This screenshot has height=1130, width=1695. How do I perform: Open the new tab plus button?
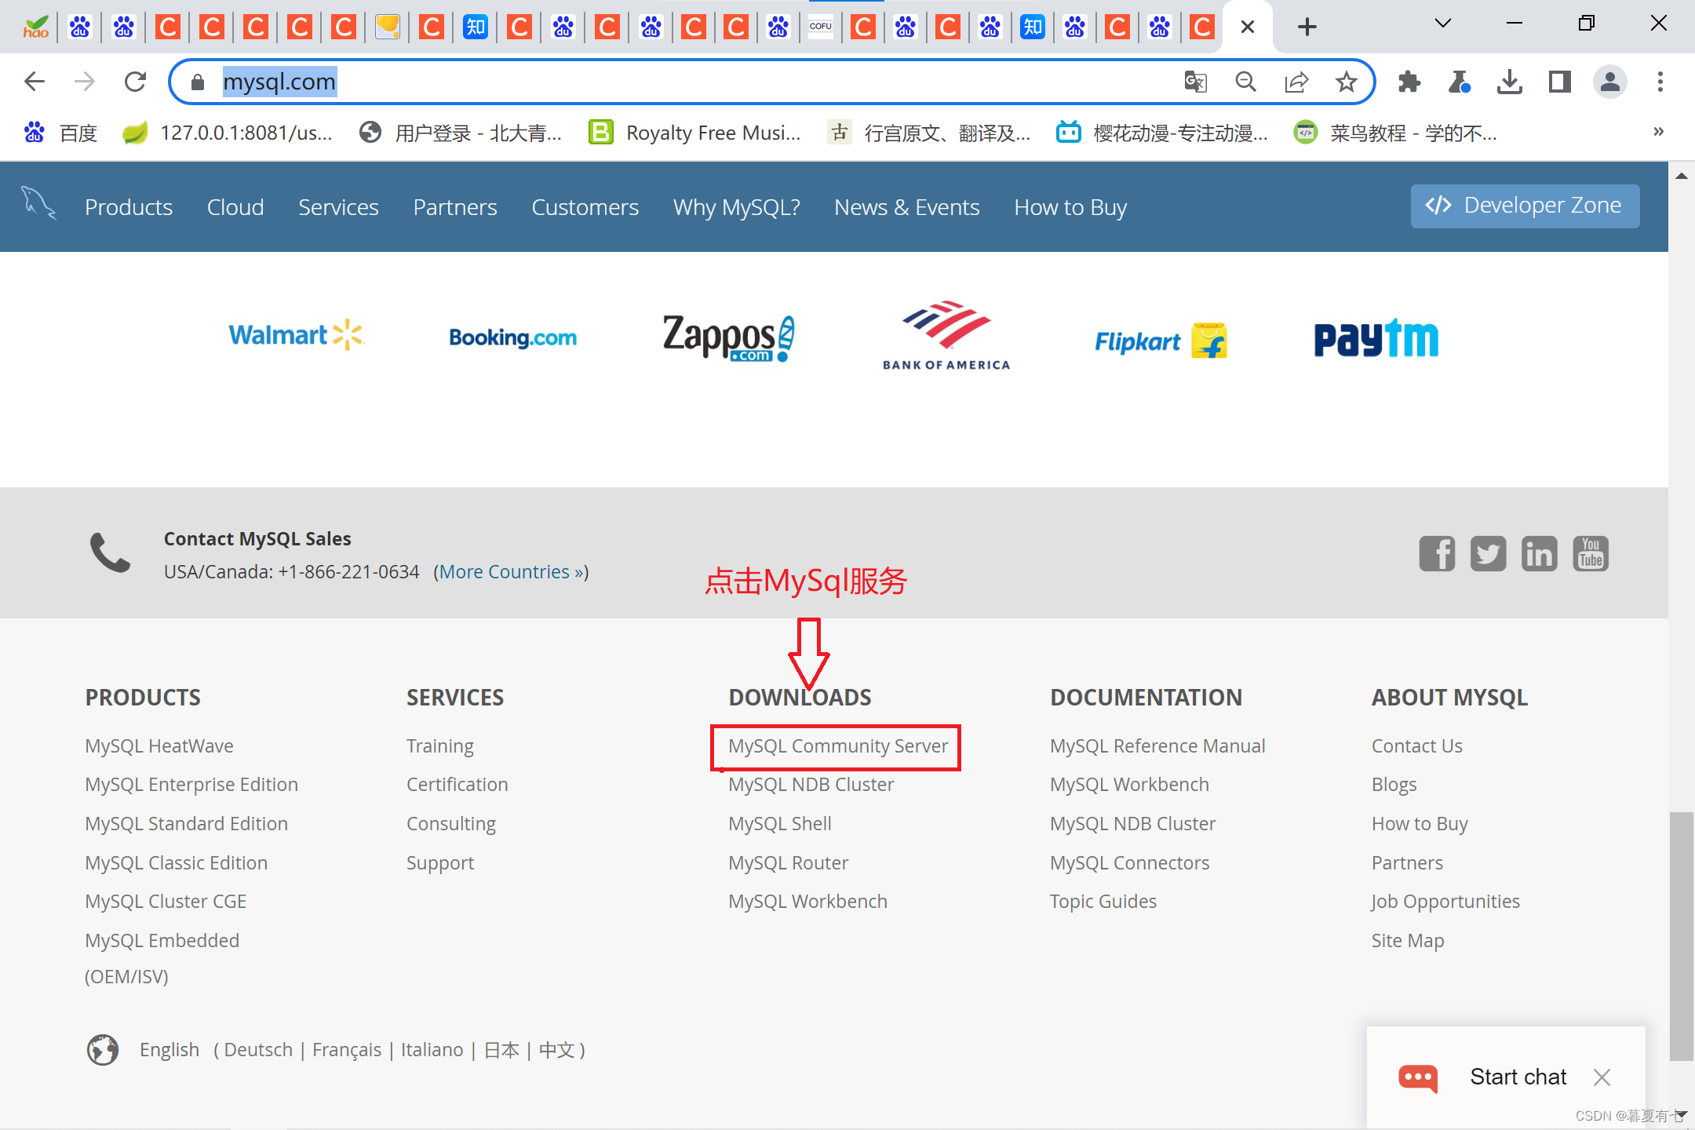pos(1307,27)
